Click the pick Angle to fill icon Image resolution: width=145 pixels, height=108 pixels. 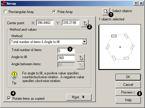(81, 58)
